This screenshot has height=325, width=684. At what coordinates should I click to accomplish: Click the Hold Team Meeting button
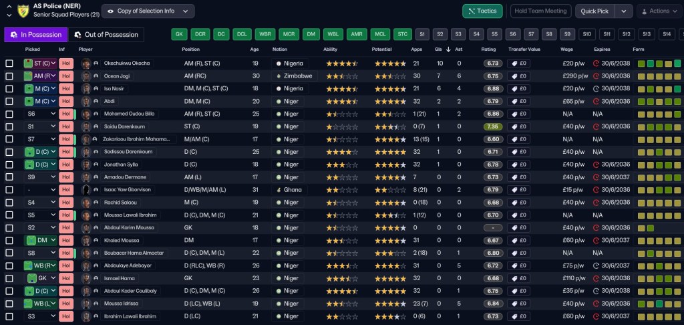click(540, 11)
